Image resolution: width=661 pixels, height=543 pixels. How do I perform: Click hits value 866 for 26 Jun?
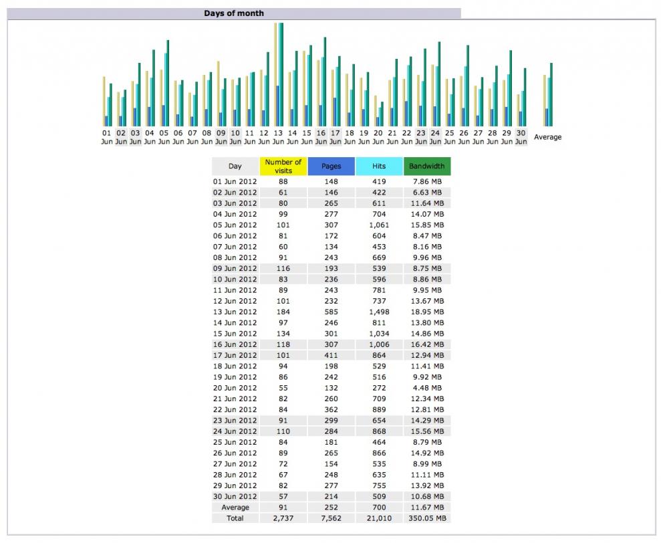click(x=379, y=453)
